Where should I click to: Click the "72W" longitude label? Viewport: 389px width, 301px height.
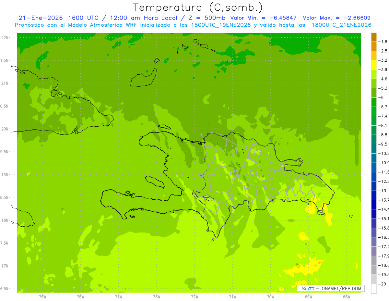click(194, 297)
